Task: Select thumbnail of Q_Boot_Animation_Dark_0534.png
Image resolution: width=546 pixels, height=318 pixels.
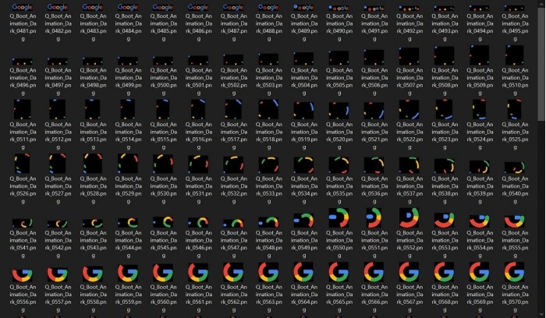Action: click(303, 165)
